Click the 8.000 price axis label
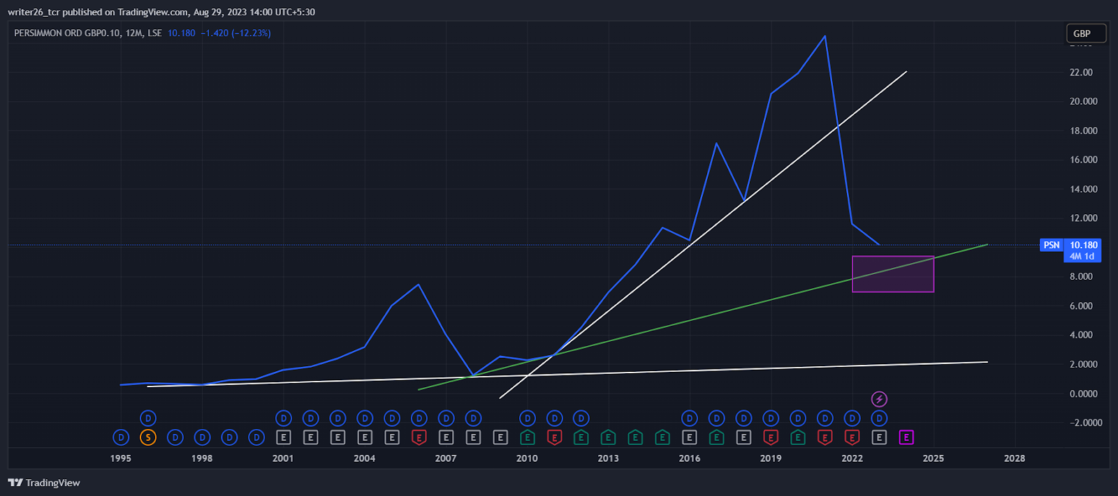The height and width of the screenshot is (496, 1118). point(1081,276)
